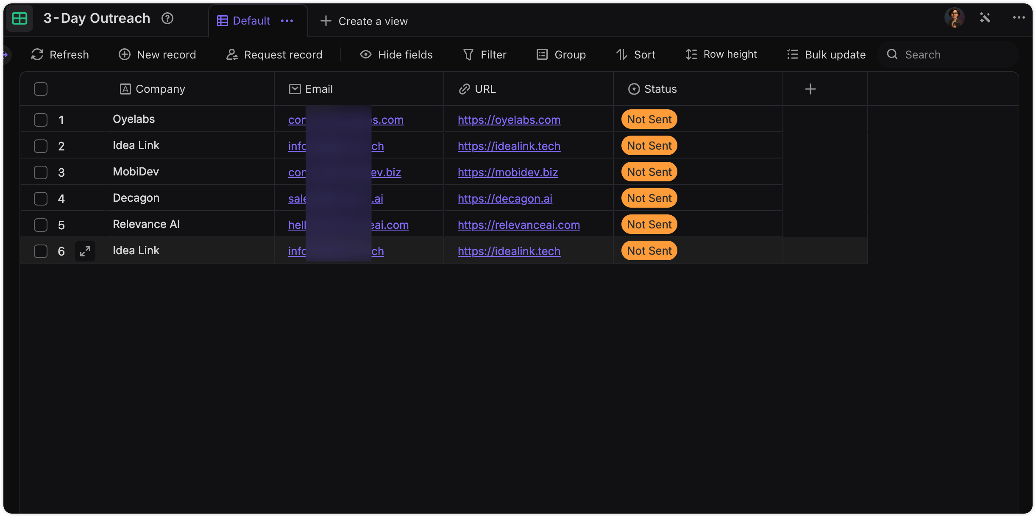Add a New record
Image resolution: width=1036 pixels, height=517 pixels.
tap(157, 54)
